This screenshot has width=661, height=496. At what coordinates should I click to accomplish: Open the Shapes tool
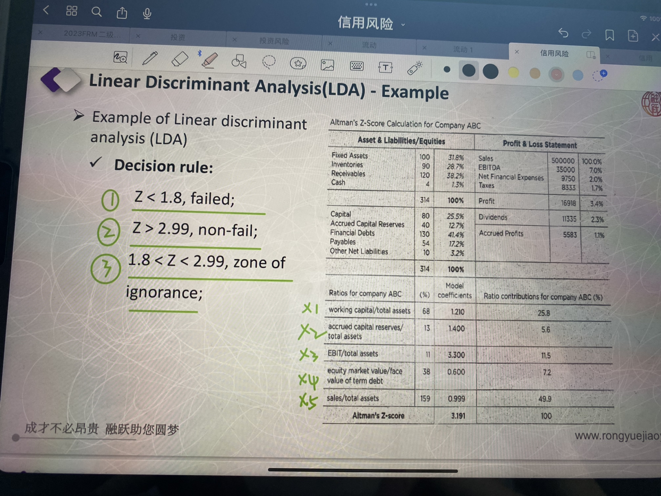[239, 62]
